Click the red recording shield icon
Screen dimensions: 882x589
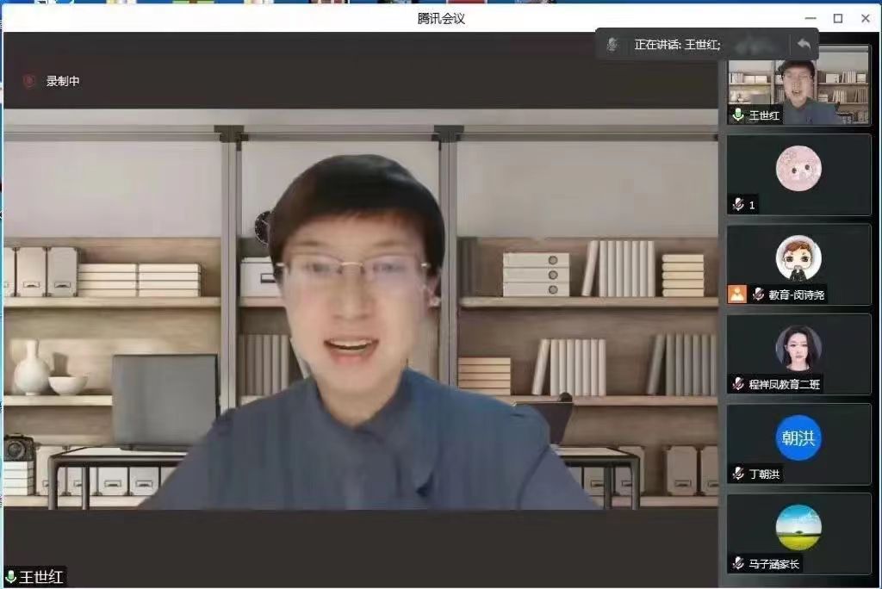point(29,81)
